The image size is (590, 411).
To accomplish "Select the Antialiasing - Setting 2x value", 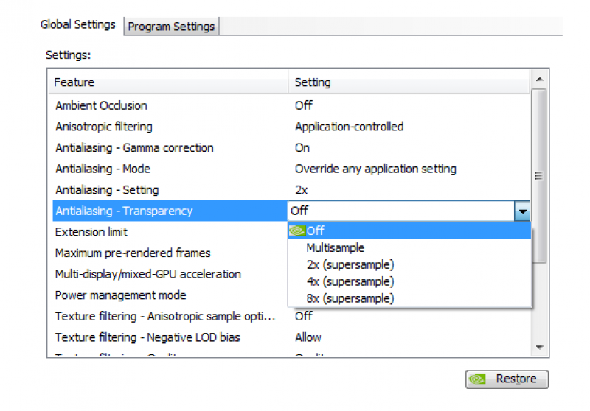I will tap(301, 190).
